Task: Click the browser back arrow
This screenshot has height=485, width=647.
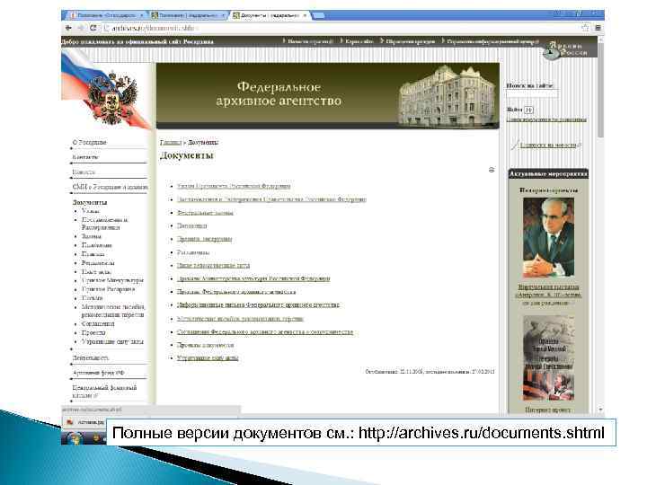Action: pyautogui.click(x=68, y=28)
